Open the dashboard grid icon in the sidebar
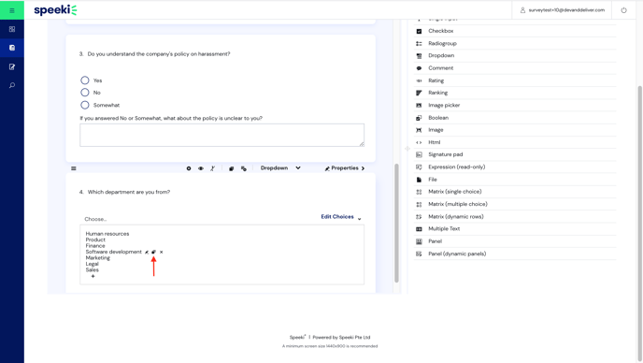Image resolution: width=643 pixels, height=363 pixels. tap(12, 29)
